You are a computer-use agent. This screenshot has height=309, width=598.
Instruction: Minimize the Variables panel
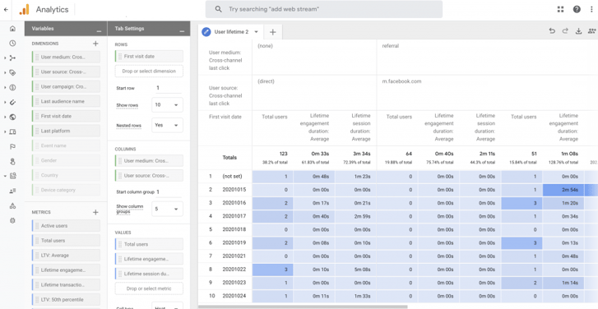click(x=100, y=30)
